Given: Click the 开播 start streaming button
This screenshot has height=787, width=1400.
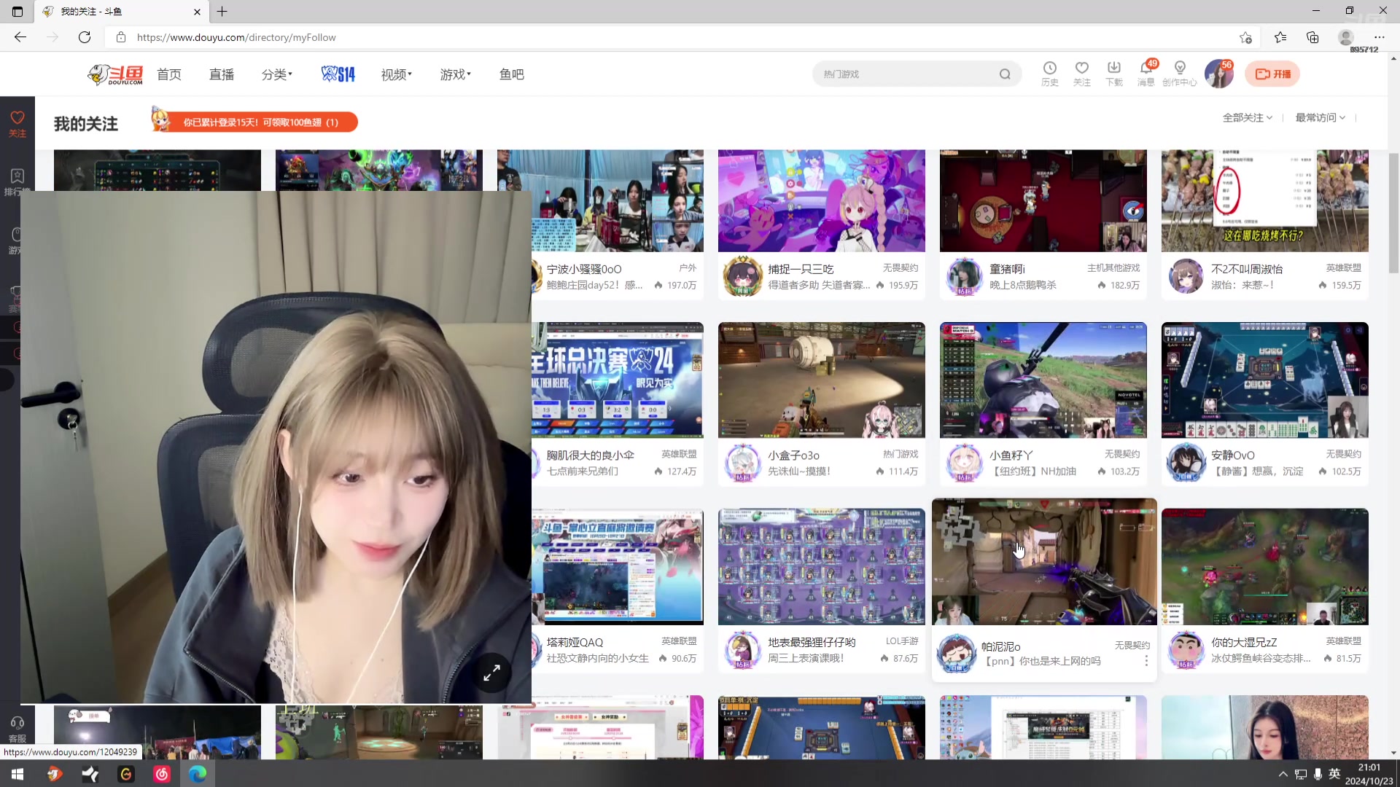Looking at the screenshot, I should click(1272, 74).
